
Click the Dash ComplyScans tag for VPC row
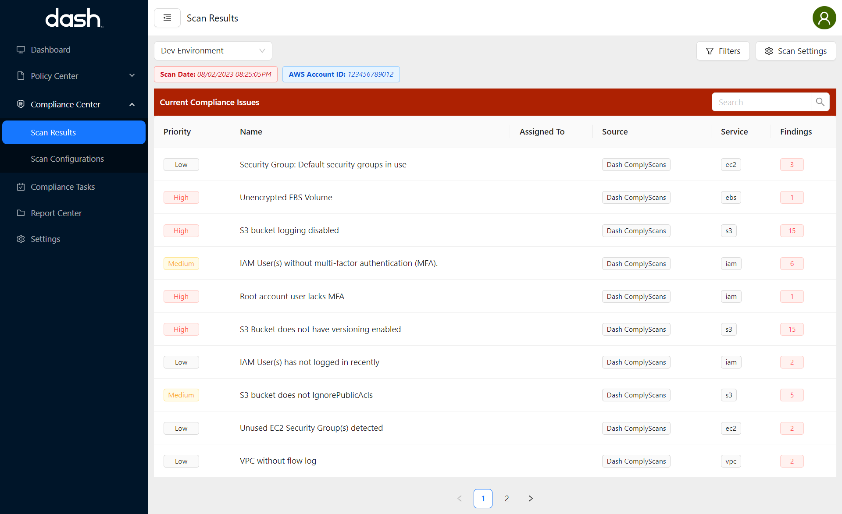[636, 461]
